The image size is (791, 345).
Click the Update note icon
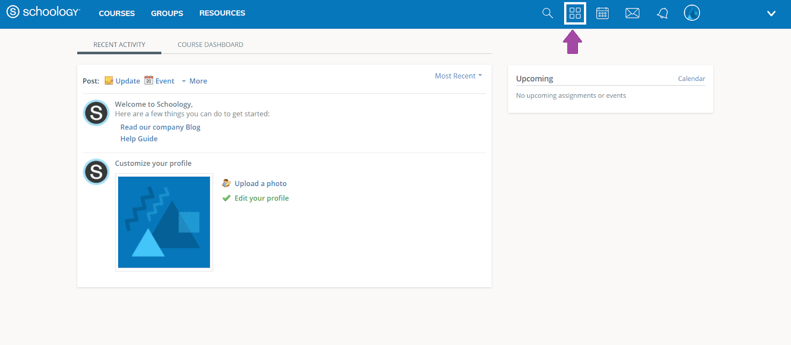(x=109, y=80)
